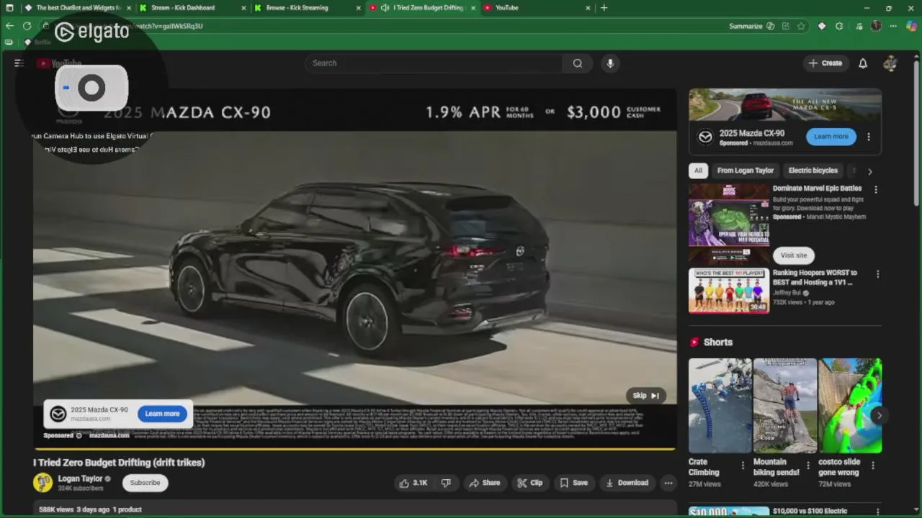The height and width of the screenshot is (518, 922).
Task: Open options for Ranking Hoopers video
Action: [877, 274]
